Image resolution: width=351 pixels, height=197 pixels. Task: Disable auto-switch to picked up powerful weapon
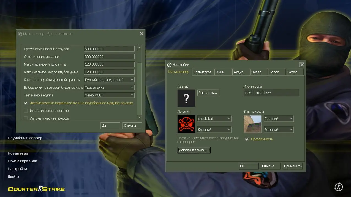tap(26, 103)
